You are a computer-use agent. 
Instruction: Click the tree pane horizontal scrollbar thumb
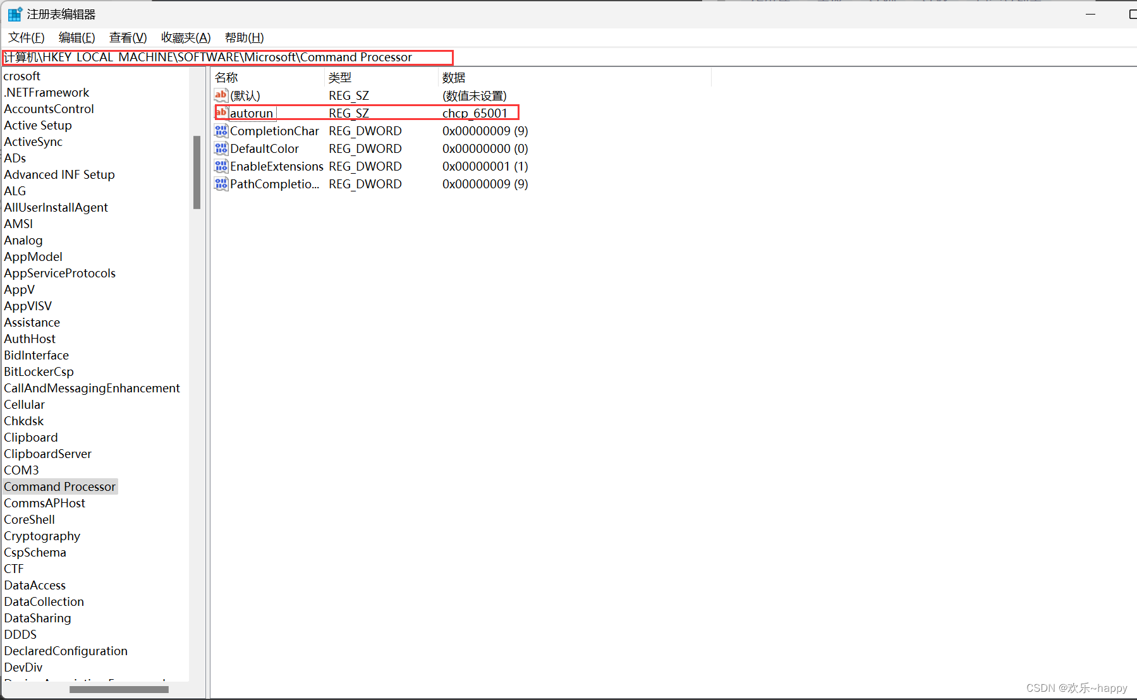click(x=119, y=689)
